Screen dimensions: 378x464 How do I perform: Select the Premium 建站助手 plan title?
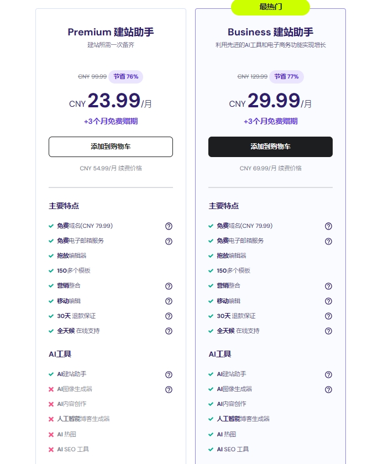(111, 32)
